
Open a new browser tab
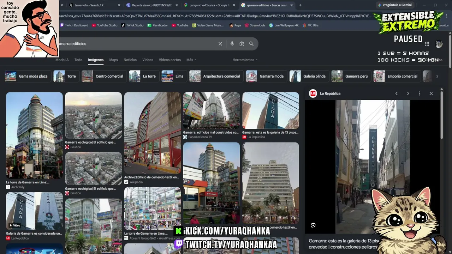(300, 5)
